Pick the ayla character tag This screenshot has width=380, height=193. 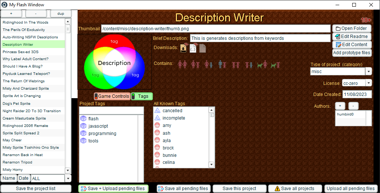click(181, 140)
